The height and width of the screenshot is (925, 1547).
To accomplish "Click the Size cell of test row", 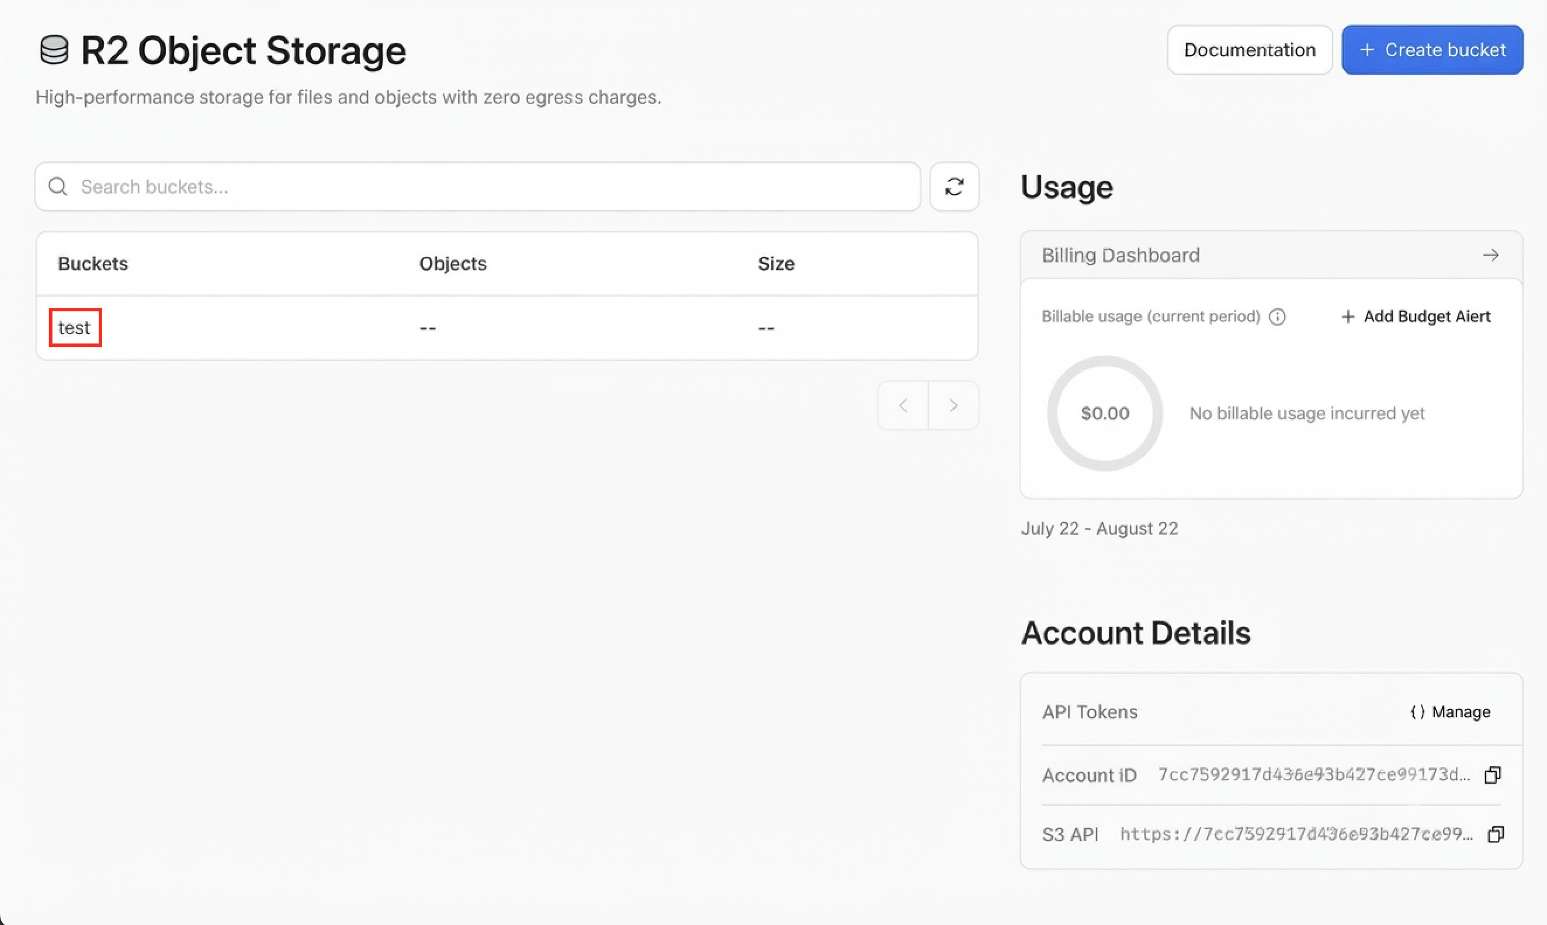I will pos(766,329).
